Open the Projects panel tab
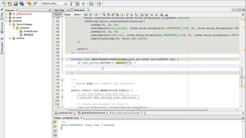The image size is (246, 138). pos(10,10)
